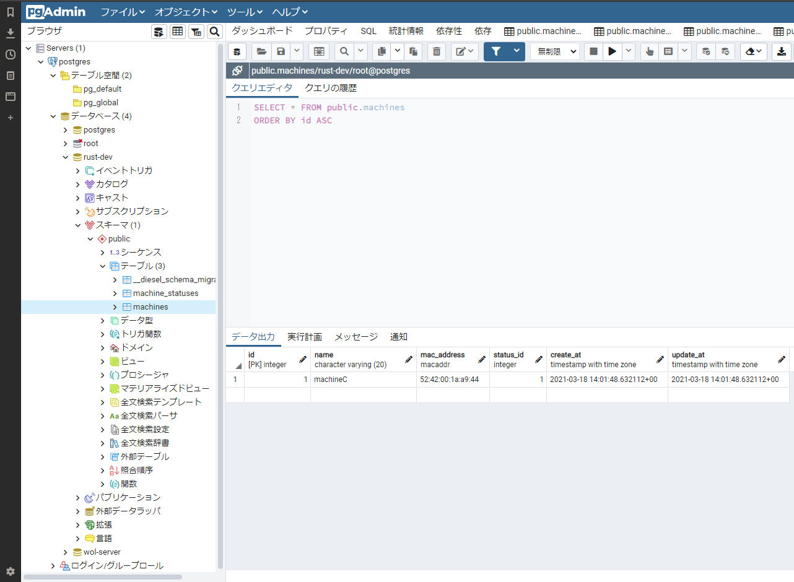This screenshot has height=582, width=794.
Task: Expand the wol-server database node
Action: [66, 552]
